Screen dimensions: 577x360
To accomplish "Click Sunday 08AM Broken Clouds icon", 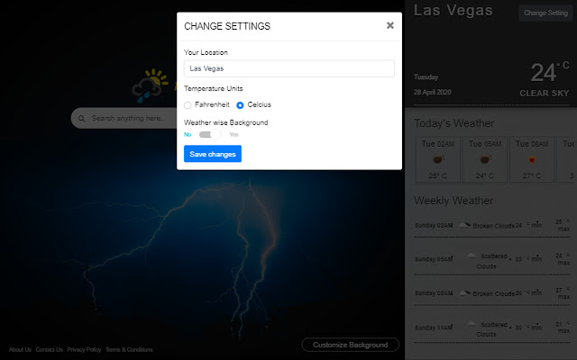I will coord(465,292).
